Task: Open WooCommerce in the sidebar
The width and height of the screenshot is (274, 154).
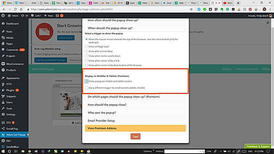Action: [x=15, y=64]
